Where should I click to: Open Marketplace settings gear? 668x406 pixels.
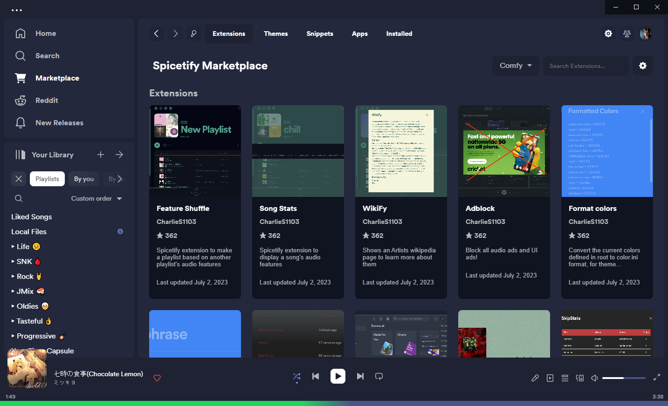pyautogui.click(x=643, y=66)
